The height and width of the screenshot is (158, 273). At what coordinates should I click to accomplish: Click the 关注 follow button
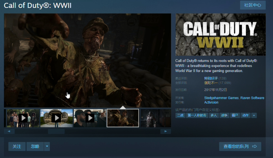click(17, 146)
